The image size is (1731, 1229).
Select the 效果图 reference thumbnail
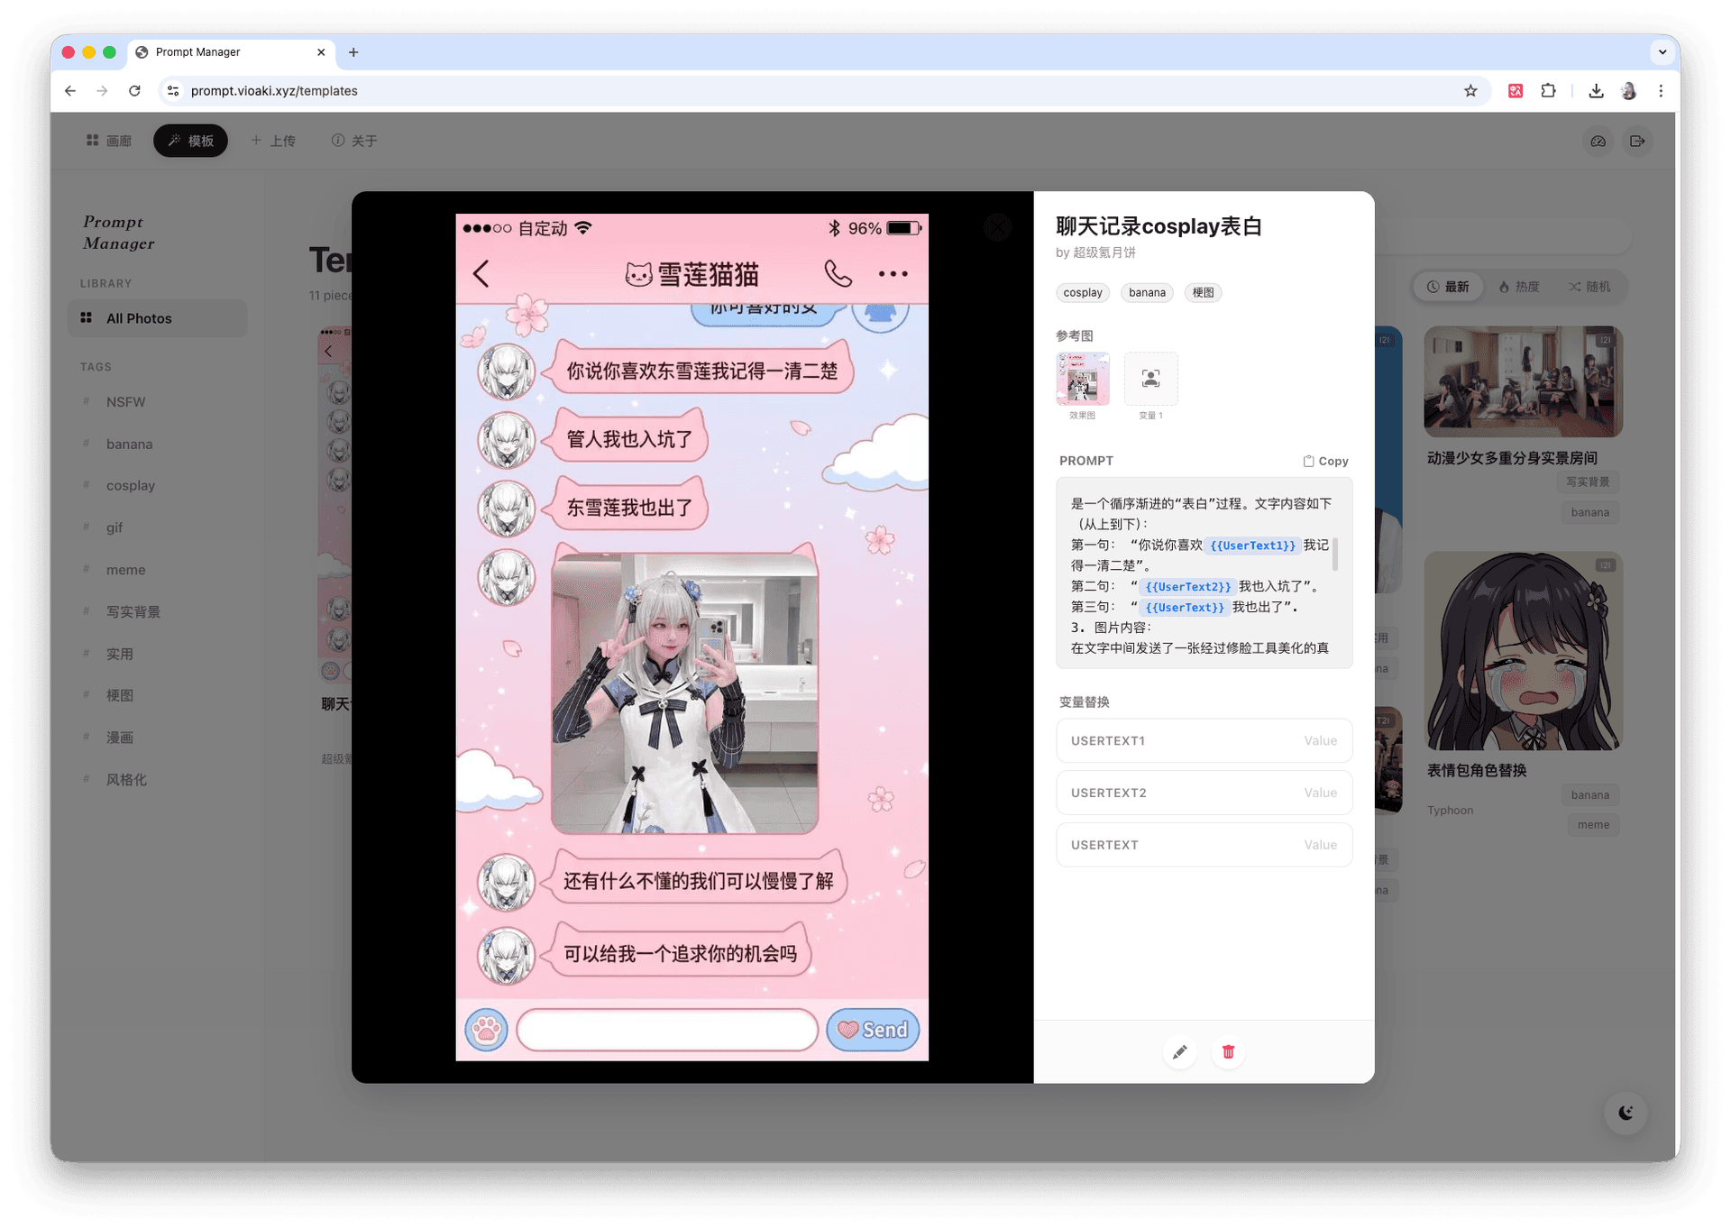pos(1082,379)
